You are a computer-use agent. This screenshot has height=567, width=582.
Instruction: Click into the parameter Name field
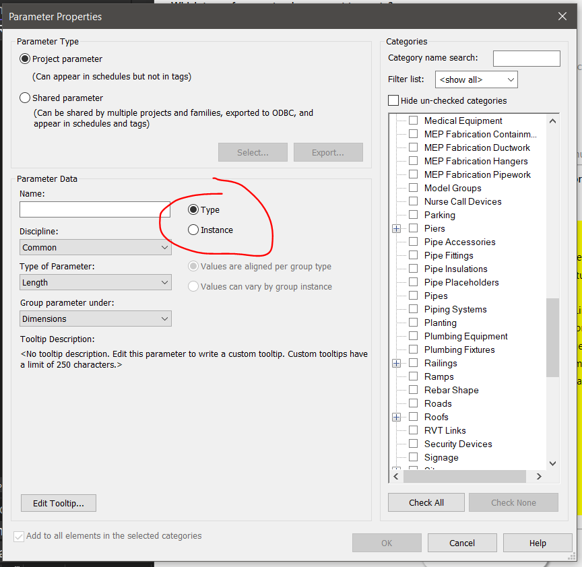95,209
